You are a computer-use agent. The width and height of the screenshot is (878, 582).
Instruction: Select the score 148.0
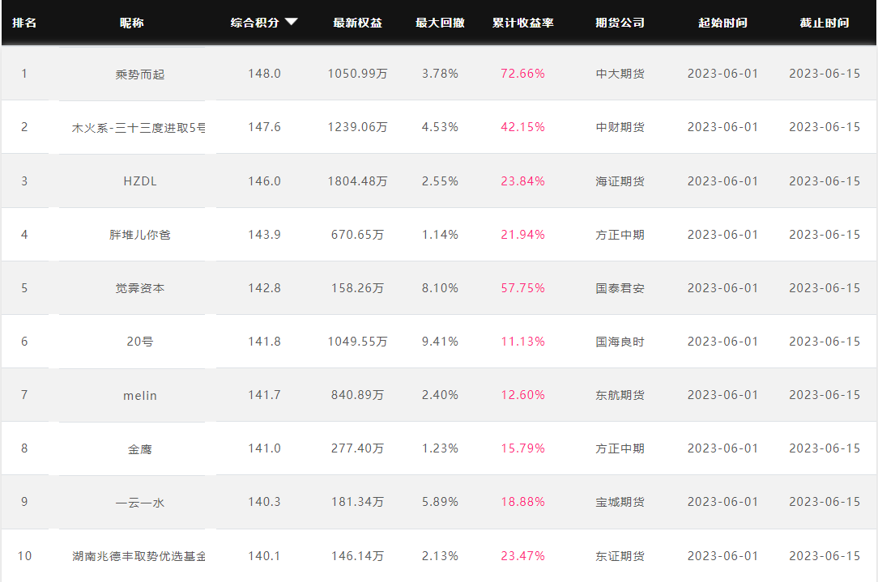pyautogui.click(x=264, y=74)
